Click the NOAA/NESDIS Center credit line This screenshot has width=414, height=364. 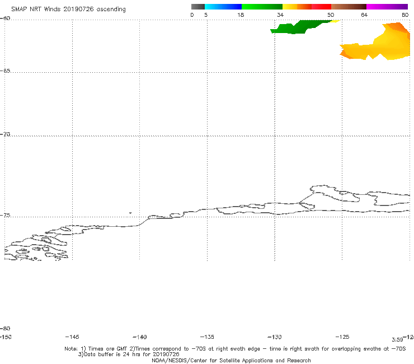point(231,361)
